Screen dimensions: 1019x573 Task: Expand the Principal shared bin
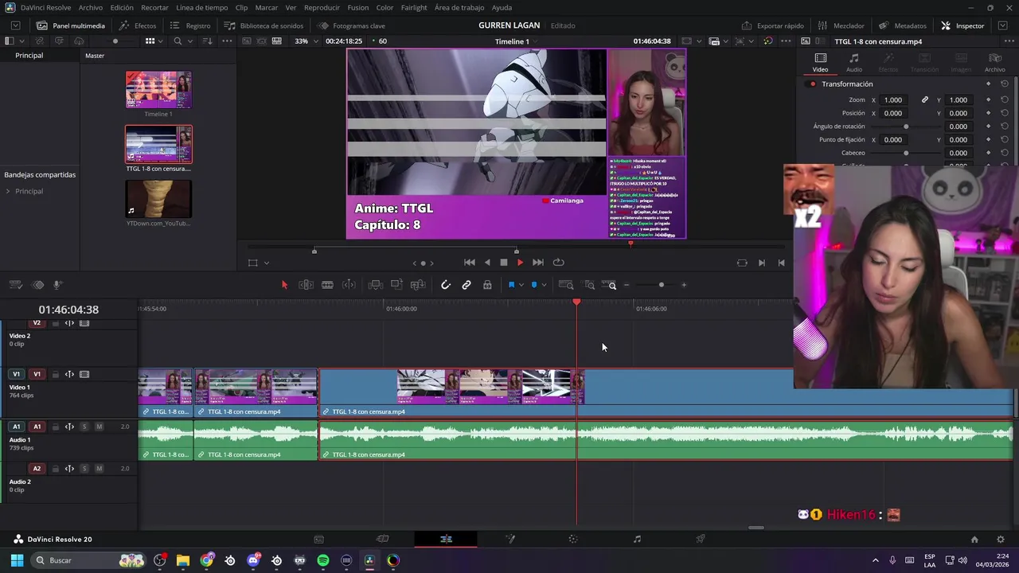(x=8, y=192)
